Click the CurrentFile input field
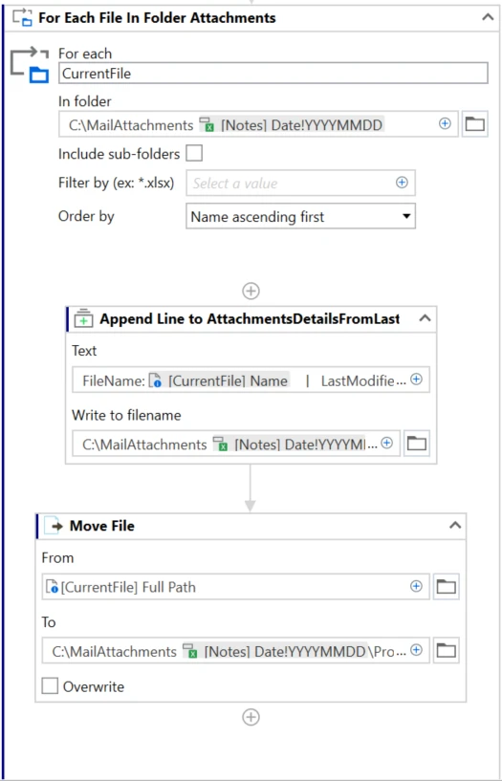 [273, 74]
